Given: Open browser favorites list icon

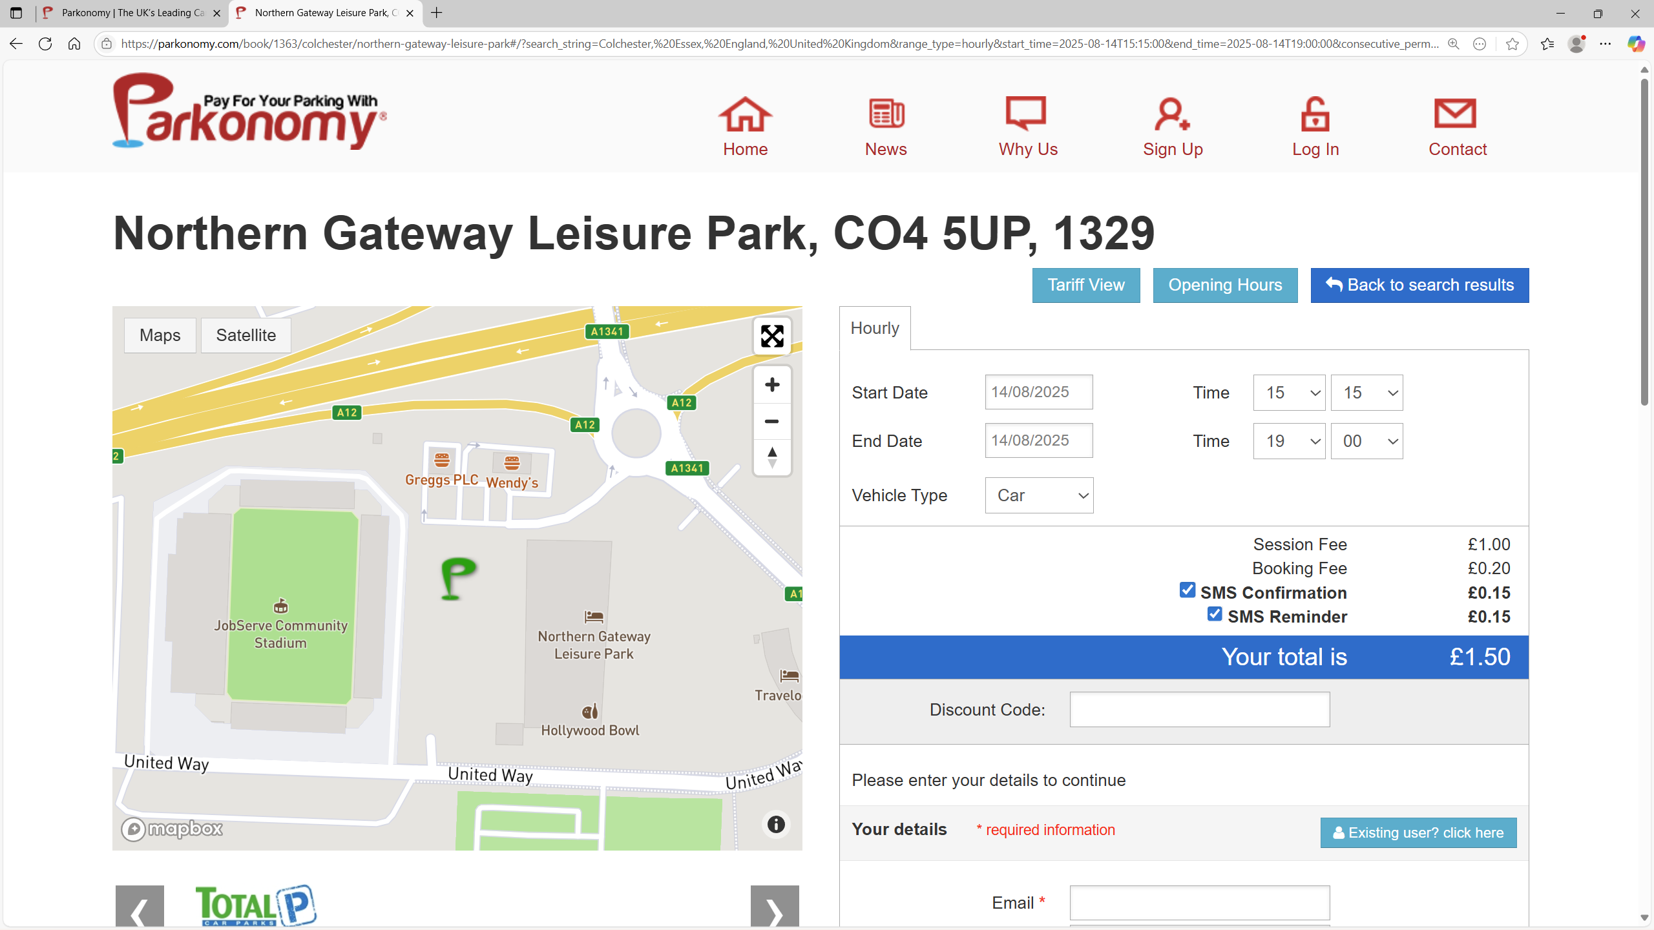Looking at the screenshot, I should tap(1547, 44).
